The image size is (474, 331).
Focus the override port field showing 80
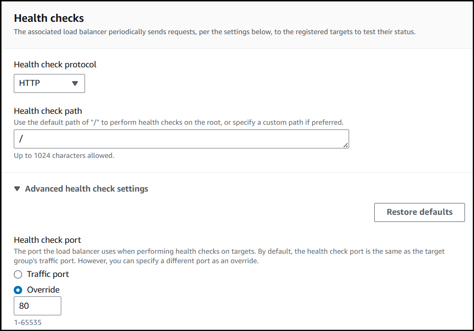pos(38,306)
